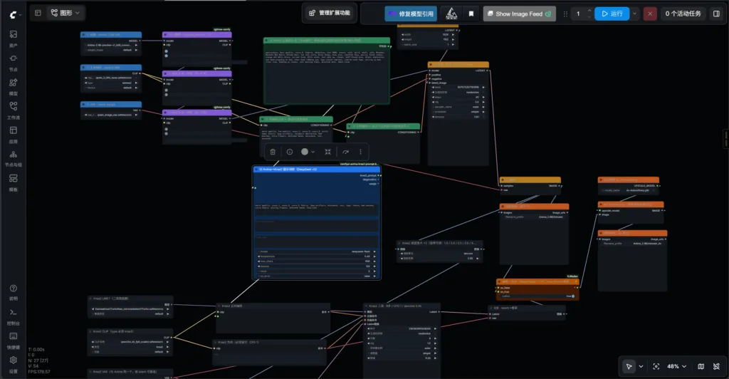Expand the pointer mode chevron menu

point(641,366)
